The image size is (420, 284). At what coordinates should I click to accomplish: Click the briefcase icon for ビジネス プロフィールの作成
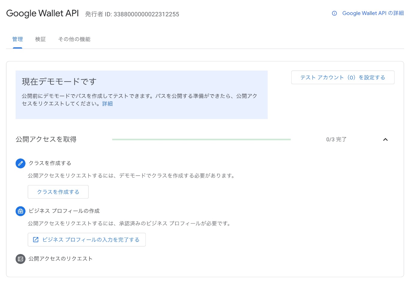point(20,211)
